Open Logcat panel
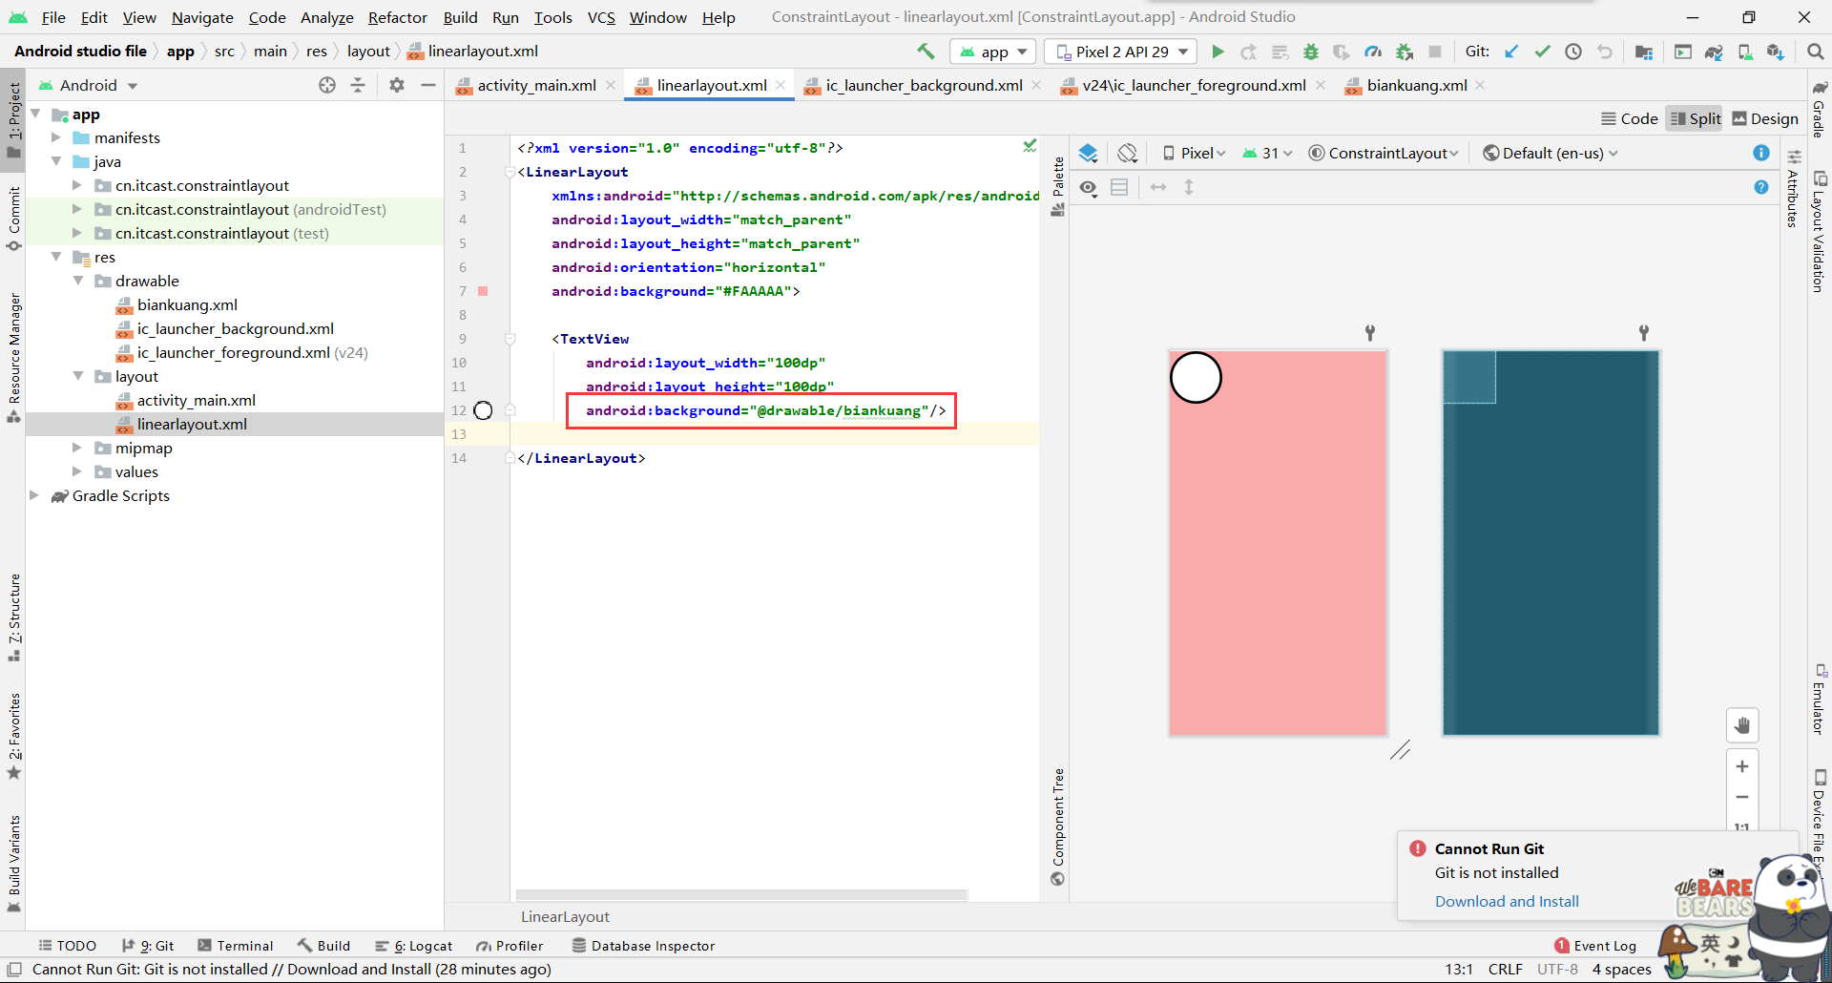This screenshot has height=983, width=1832. pyautogui.click(x=414, y=945)
